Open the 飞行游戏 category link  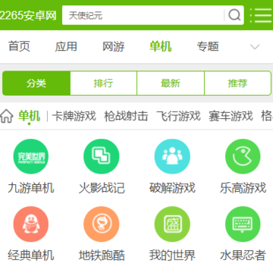tap(178, 116)
